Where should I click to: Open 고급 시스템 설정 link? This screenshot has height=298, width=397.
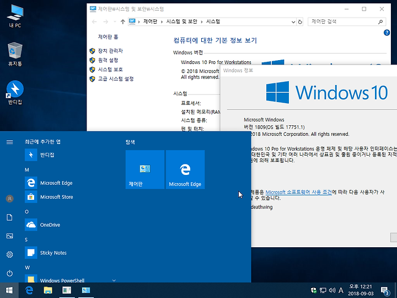click(x=116, y=79)
